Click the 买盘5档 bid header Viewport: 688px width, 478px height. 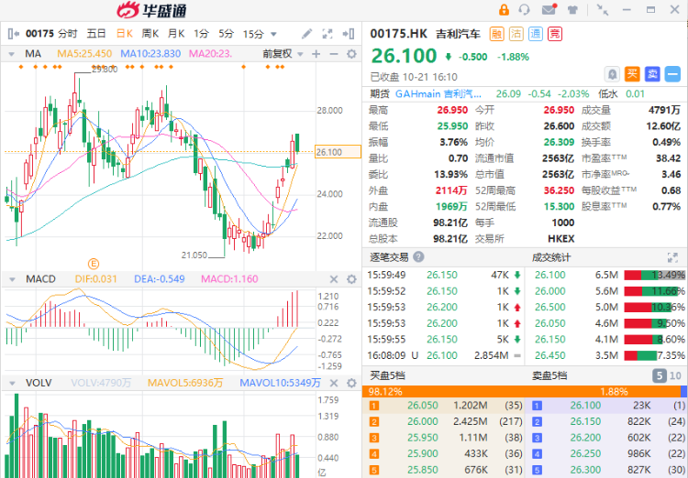click(387, 375)
